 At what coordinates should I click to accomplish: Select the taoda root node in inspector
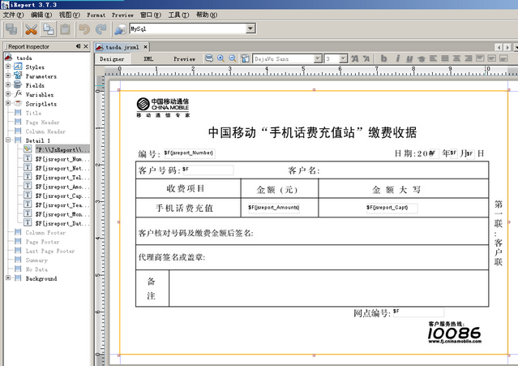click(x=24, y=58)
